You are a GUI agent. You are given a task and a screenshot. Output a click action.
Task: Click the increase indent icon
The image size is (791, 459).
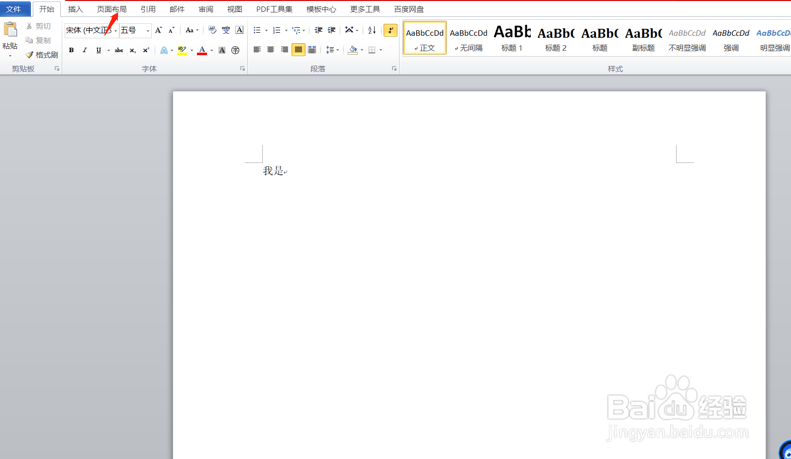331,30
